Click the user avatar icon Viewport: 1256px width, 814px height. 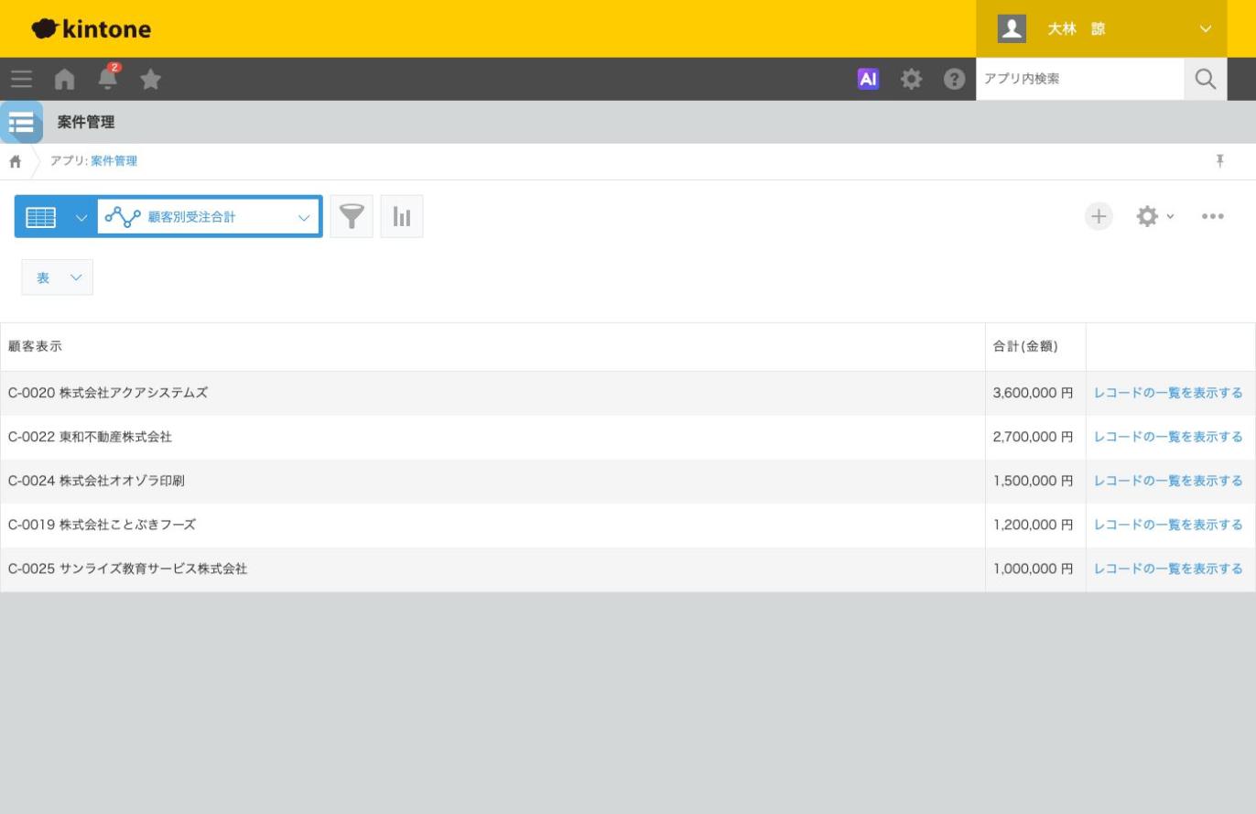[1012, 28]
